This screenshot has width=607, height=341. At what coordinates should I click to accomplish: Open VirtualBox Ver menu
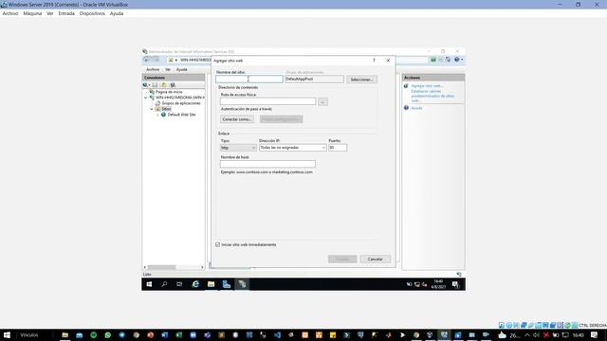tap(50, 13)
